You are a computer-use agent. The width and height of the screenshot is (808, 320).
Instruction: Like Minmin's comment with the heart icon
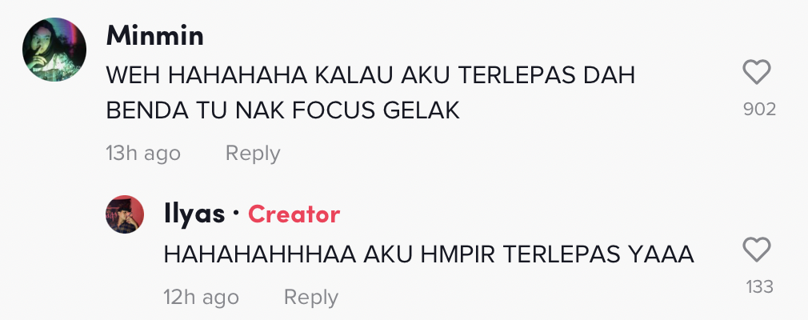pos(757,72)
